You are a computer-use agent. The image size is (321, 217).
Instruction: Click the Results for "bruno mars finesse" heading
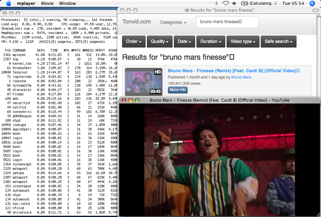(x=178, y=57)
